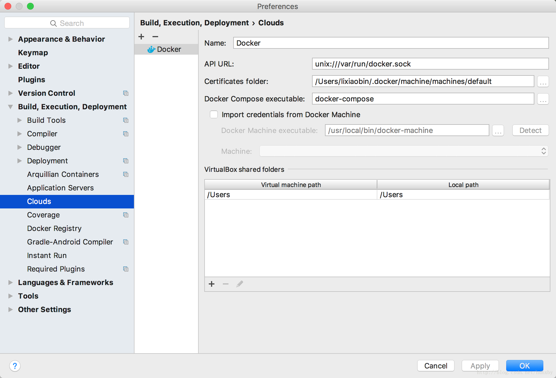Image resolution: width=556 pixels, height=378 pixels.
Task: Collapse Build, Execution, Deployment section
Action: point(10,107)
